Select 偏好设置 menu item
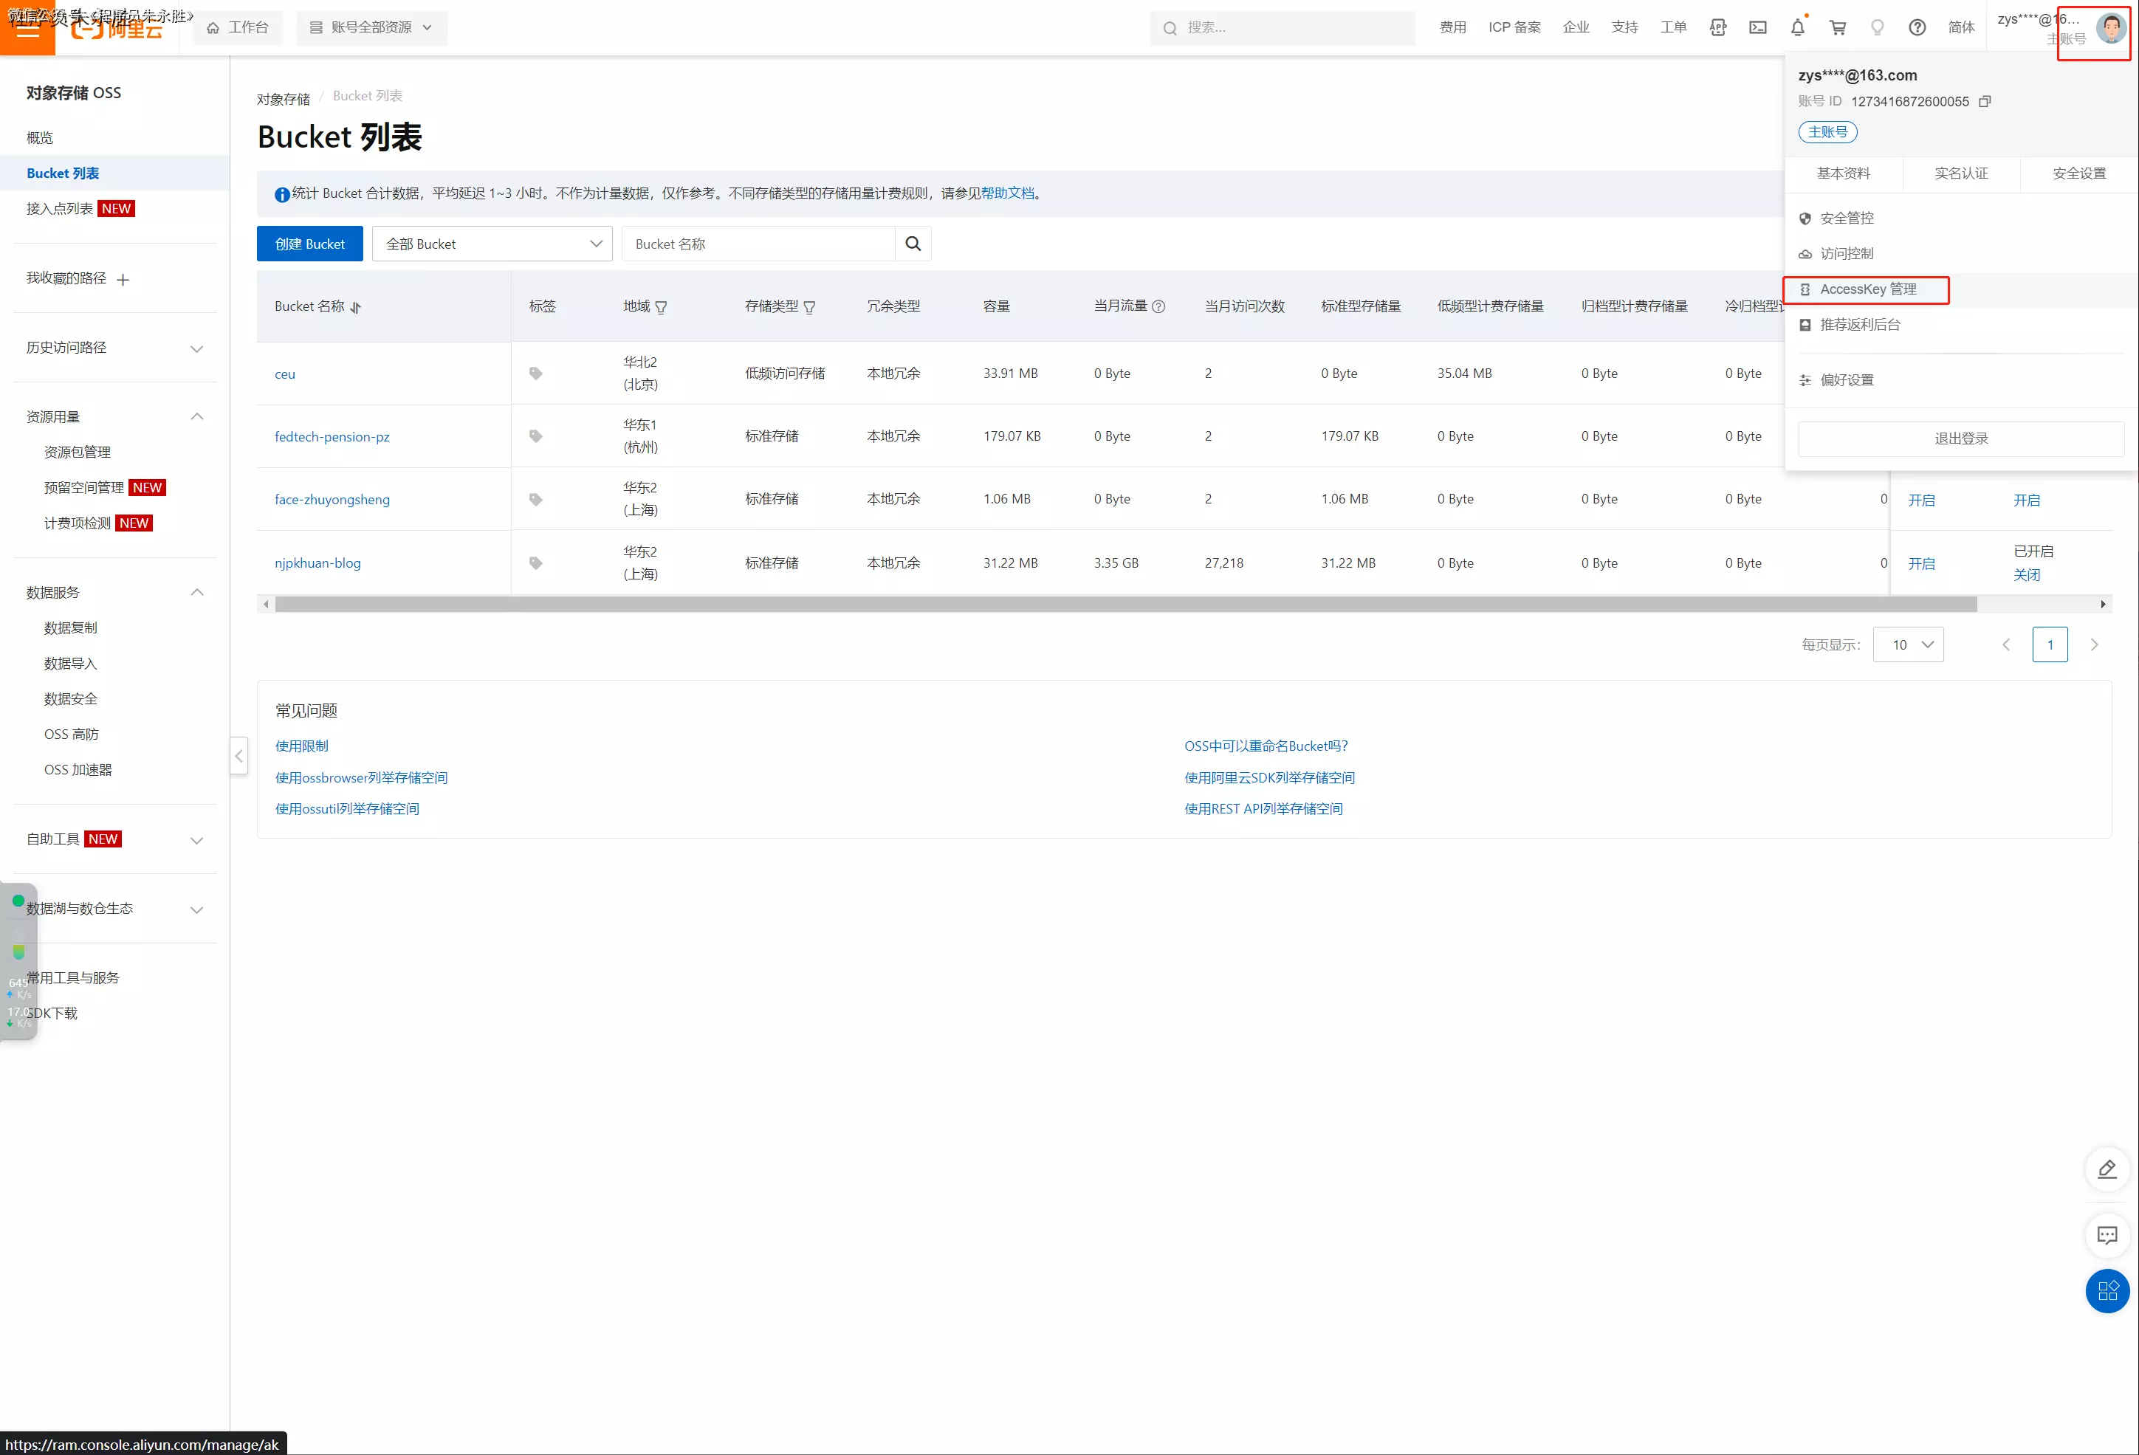Viewport: 2139px width, 1455px height. pos(1961,380)
